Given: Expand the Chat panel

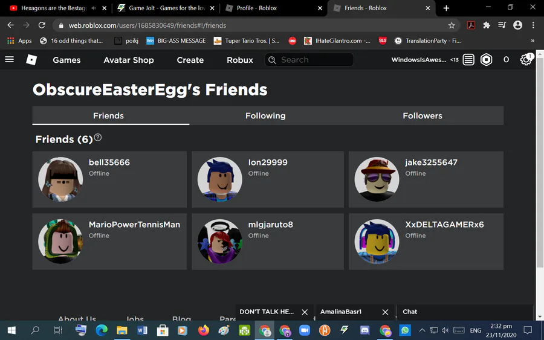Looking at the screenshot, I should click(x=465, y=312).
